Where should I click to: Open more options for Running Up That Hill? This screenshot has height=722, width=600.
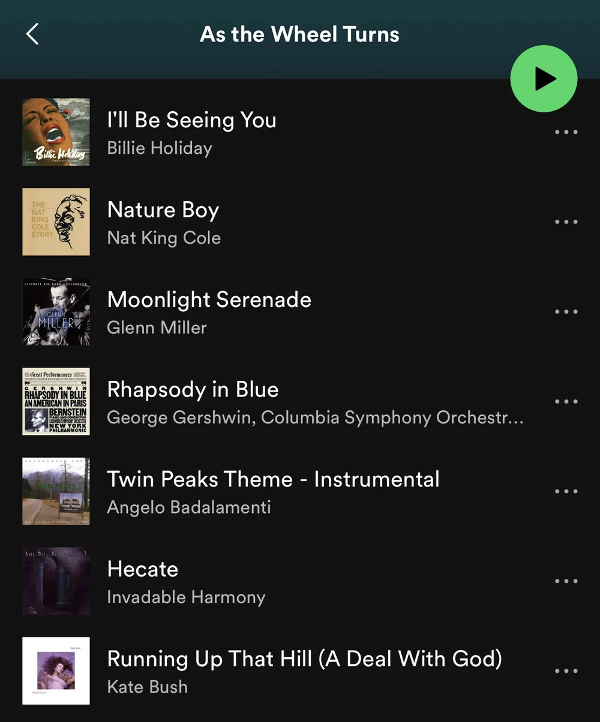pos(566,671)
